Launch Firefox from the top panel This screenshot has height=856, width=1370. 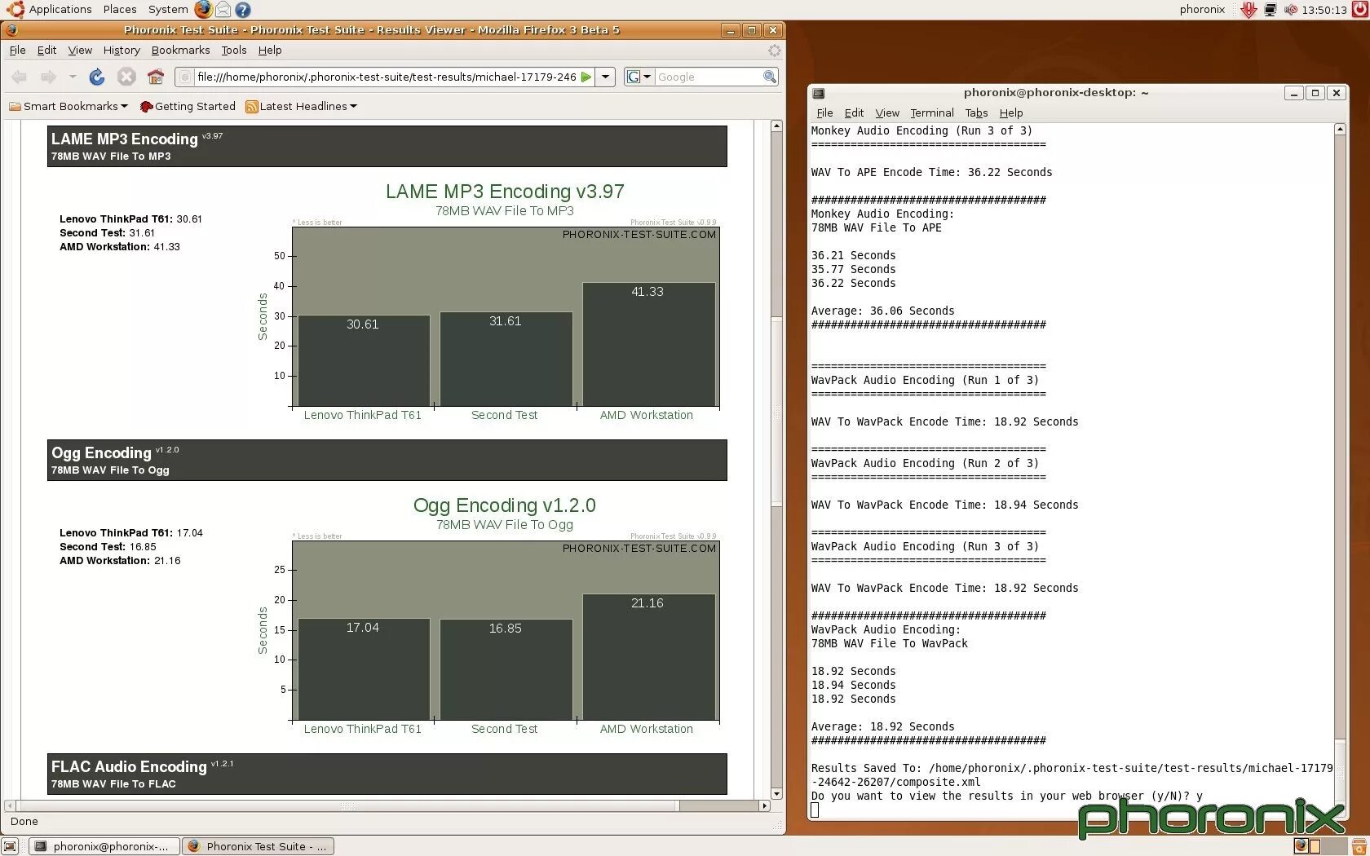pyautogui.click(x=203, y=10)
